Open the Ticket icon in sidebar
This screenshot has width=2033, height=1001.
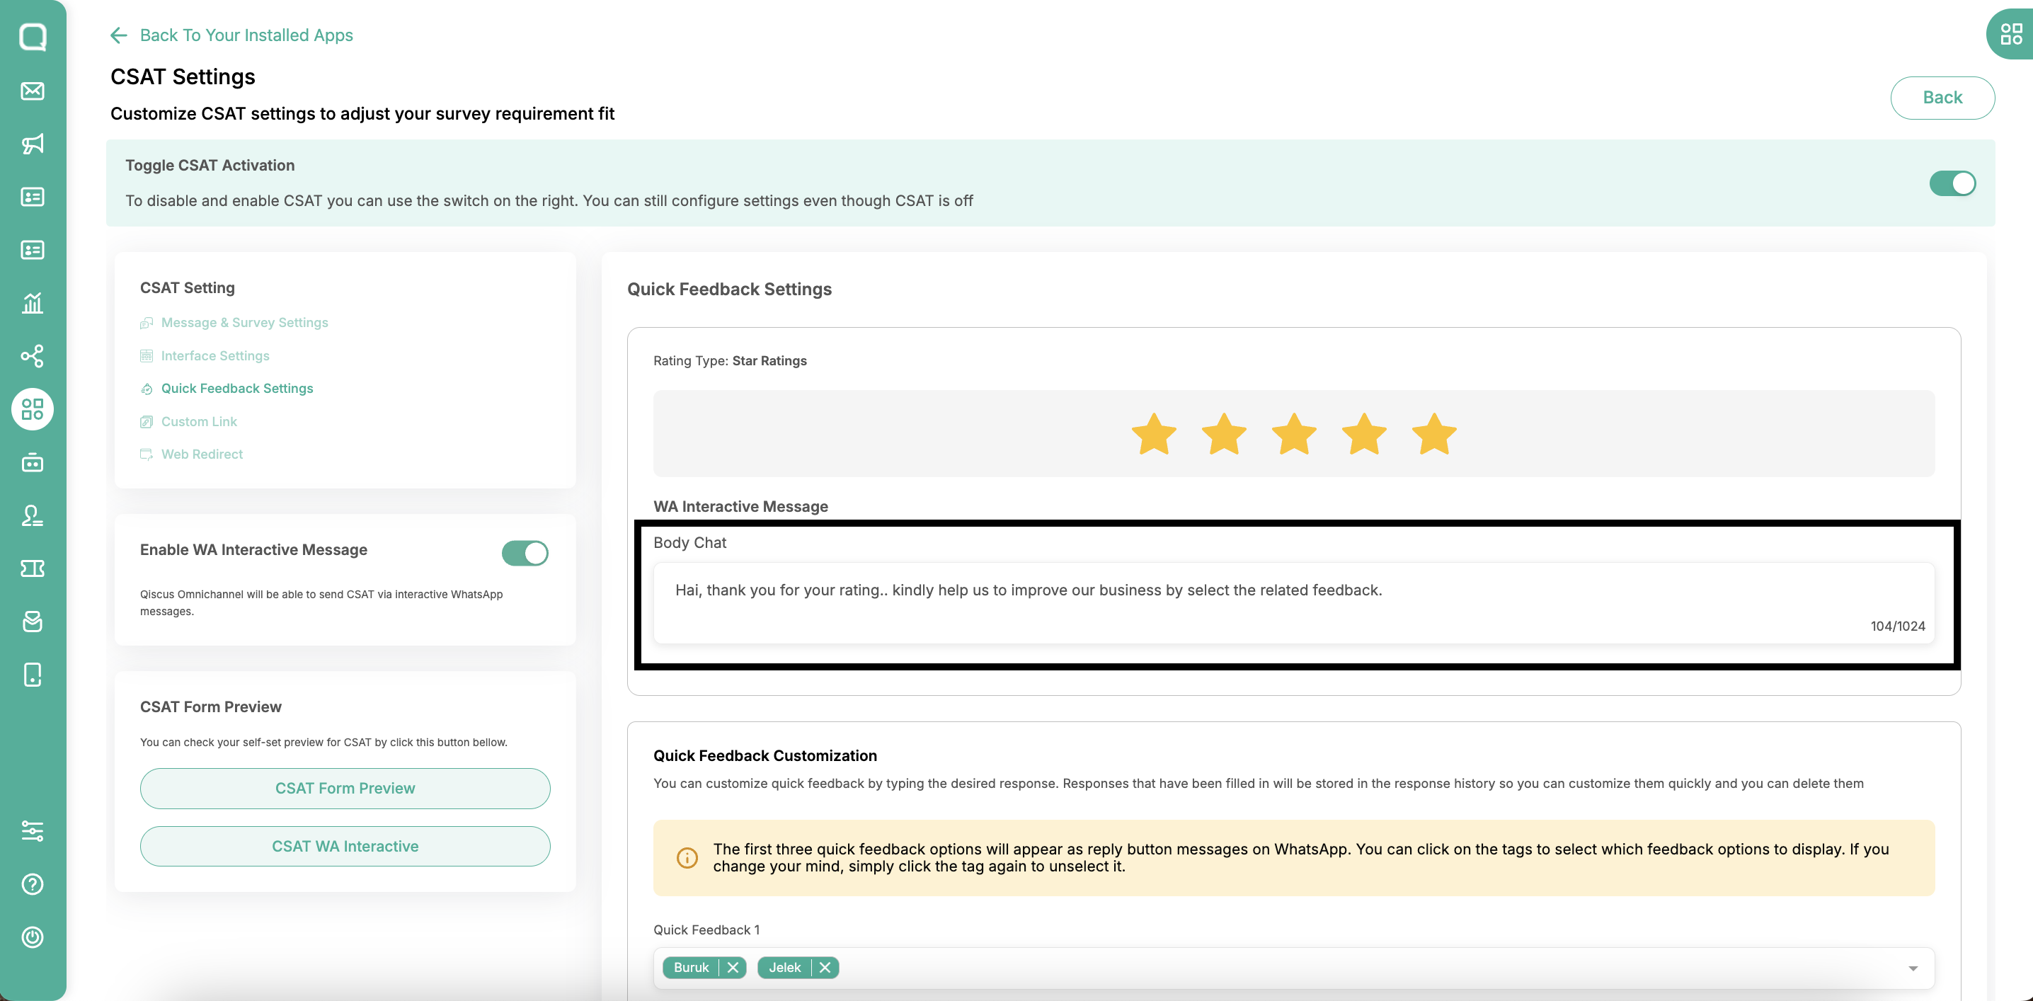pos(33,568)
